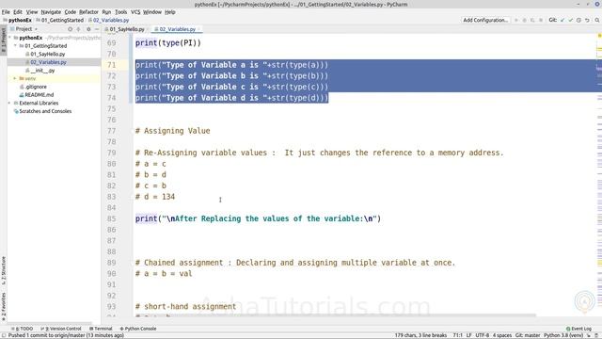Open the Tools menu
The image size is (602, 339).
(120, 12)
